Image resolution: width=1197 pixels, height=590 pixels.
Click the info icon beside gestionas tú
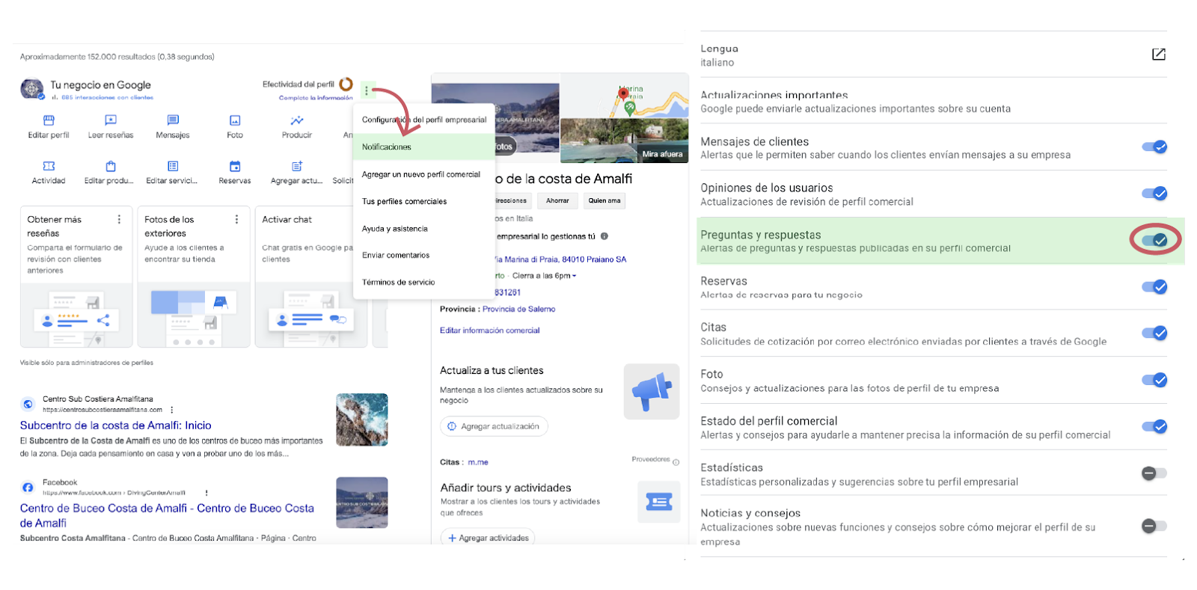click(x=604, y=236)
